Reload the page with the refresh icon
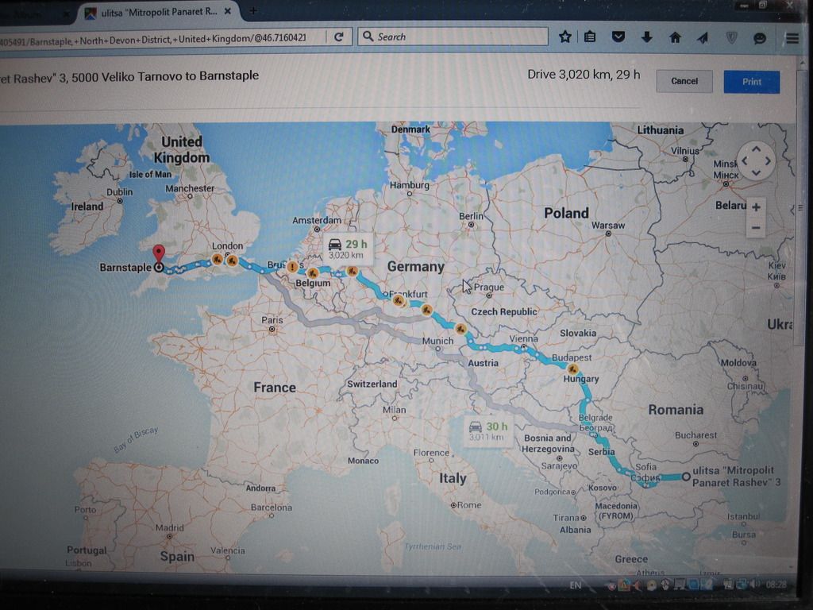Viewport: 813px width, 610px height. point(339,37)
